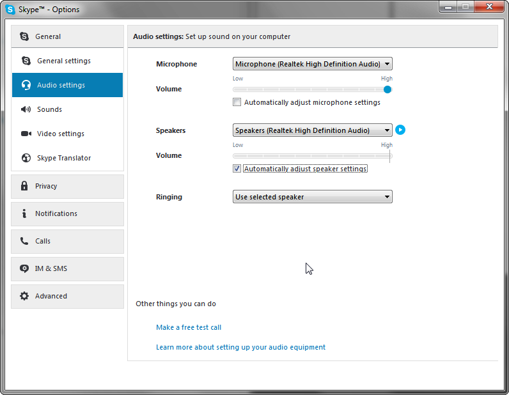Open the Advanced section
Screen dimensions: 509x395
pos(68,297)
